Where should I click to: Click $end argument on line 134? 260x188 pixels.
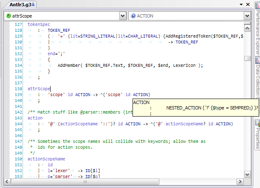pos(163,65)
